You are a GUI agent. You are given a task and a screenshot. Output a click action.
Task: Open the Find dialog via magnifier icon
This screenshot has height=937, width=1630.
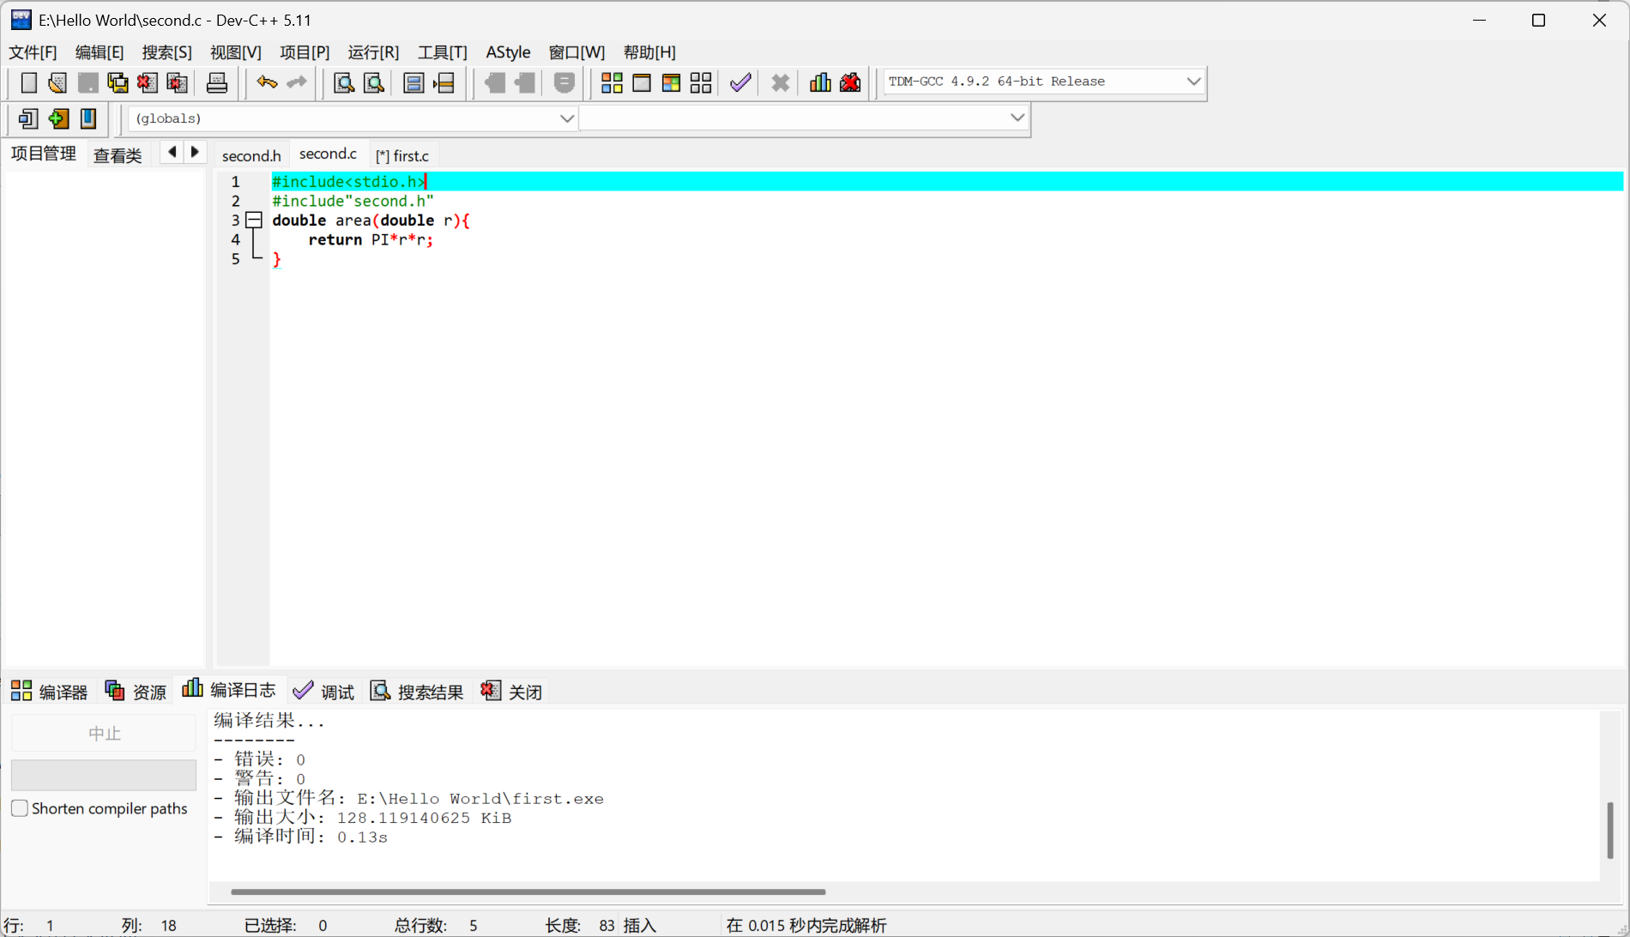click(x=343, y=82)
